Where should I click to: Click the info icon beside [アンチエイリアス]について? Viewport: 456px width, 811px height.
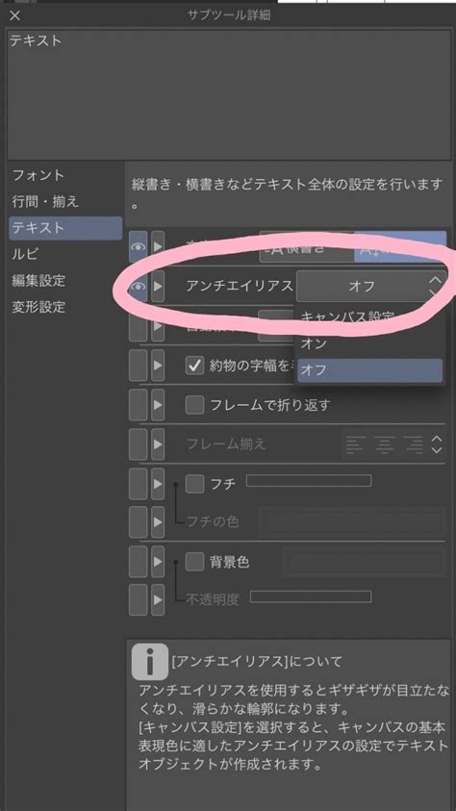[150, 662]
